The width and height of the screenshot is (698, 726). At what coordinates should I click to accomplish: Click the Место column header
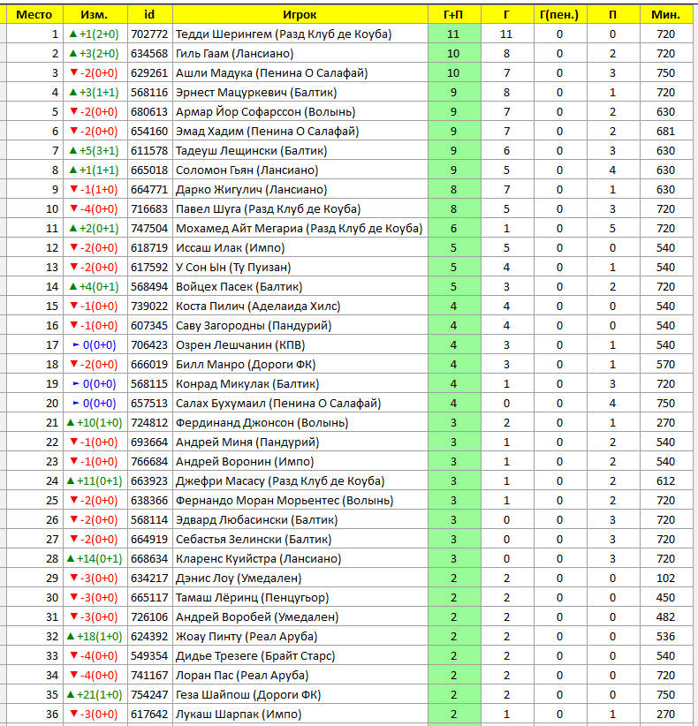(x=34, y=14)
